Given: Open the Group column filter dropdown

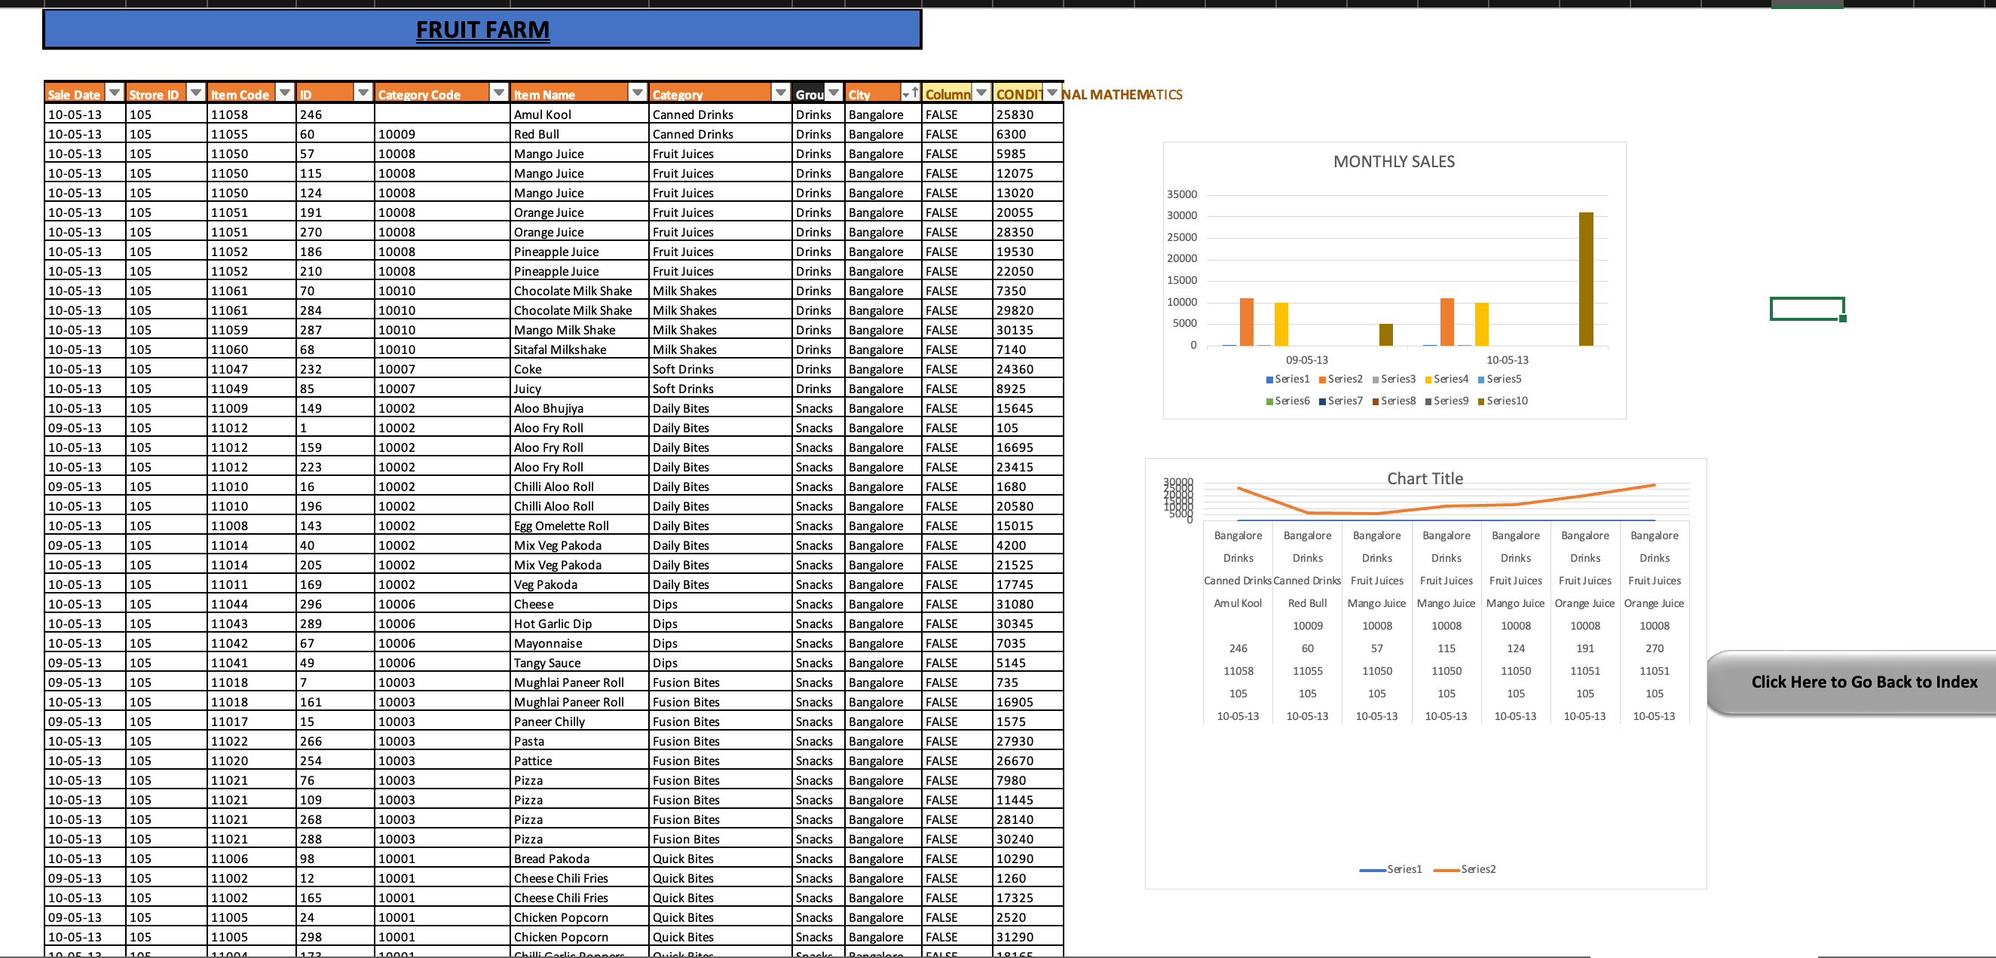Looking at the screenshot, I should [834, 93].
